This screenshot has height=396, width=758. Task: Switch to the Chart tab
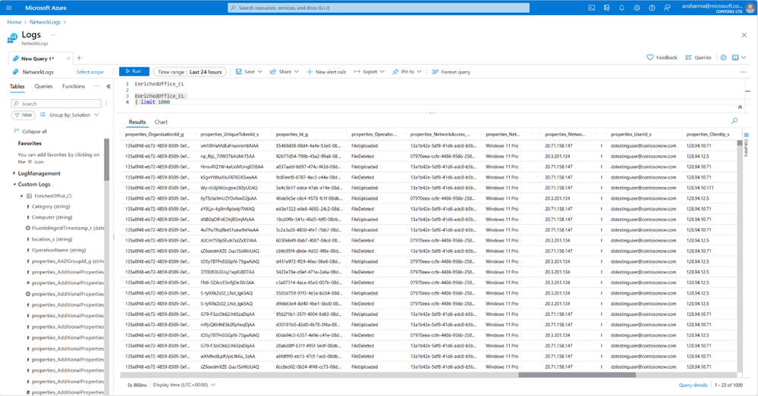coord(161,122)
